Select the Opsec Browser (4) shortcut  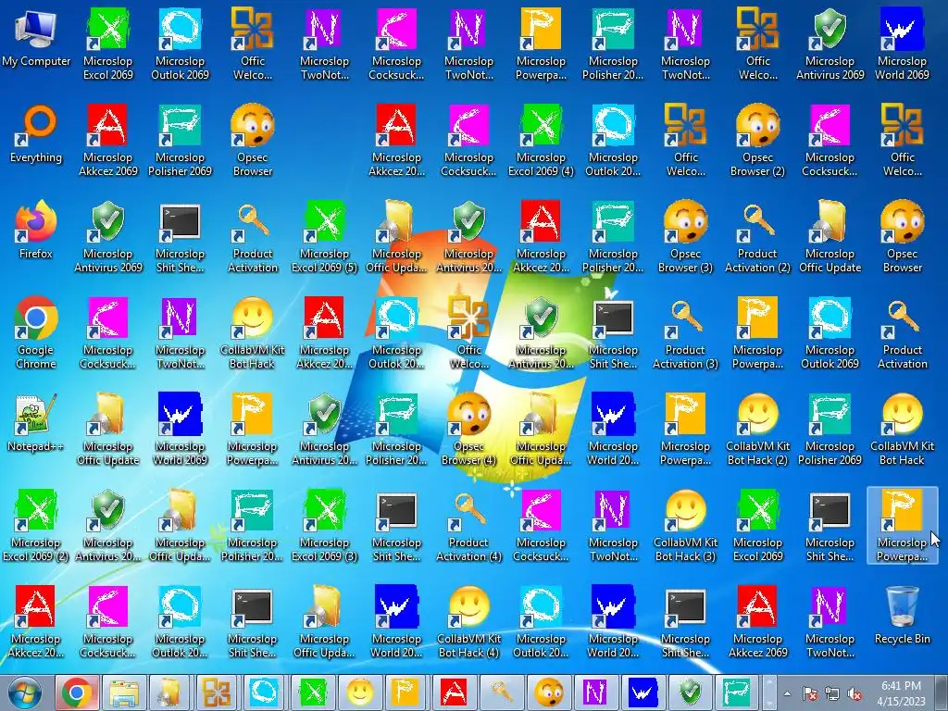468,430
